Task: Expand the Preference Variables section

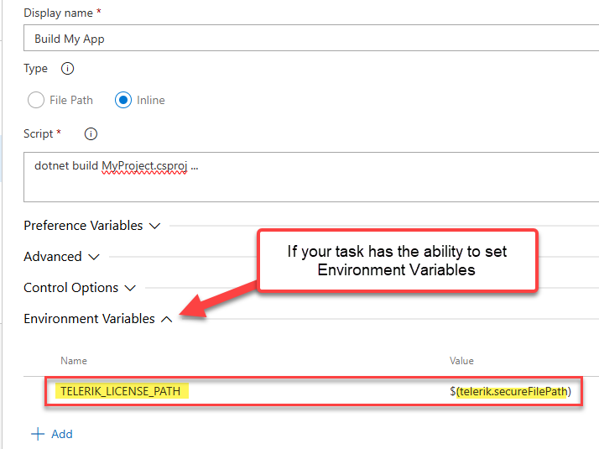Action: pyautogui.click(x=91, y=226)
